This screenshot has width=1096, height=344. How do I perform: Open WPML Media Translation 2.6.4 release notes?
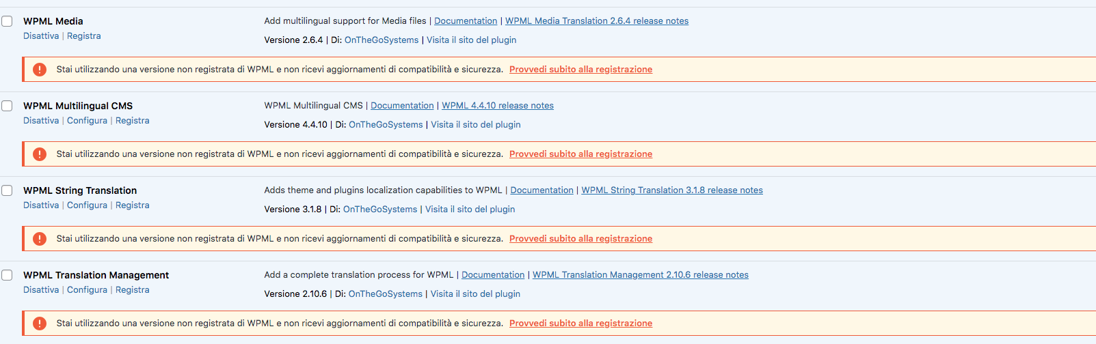pos(597,21)
